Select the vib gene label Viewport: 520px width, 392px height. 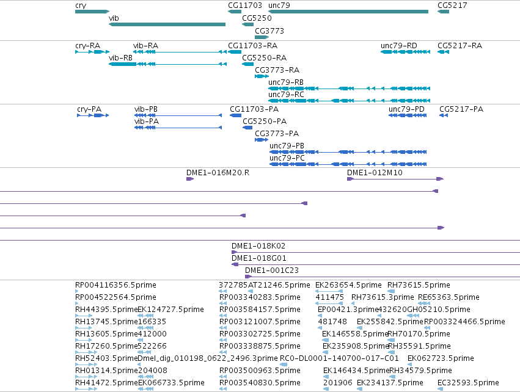[114, 18]
